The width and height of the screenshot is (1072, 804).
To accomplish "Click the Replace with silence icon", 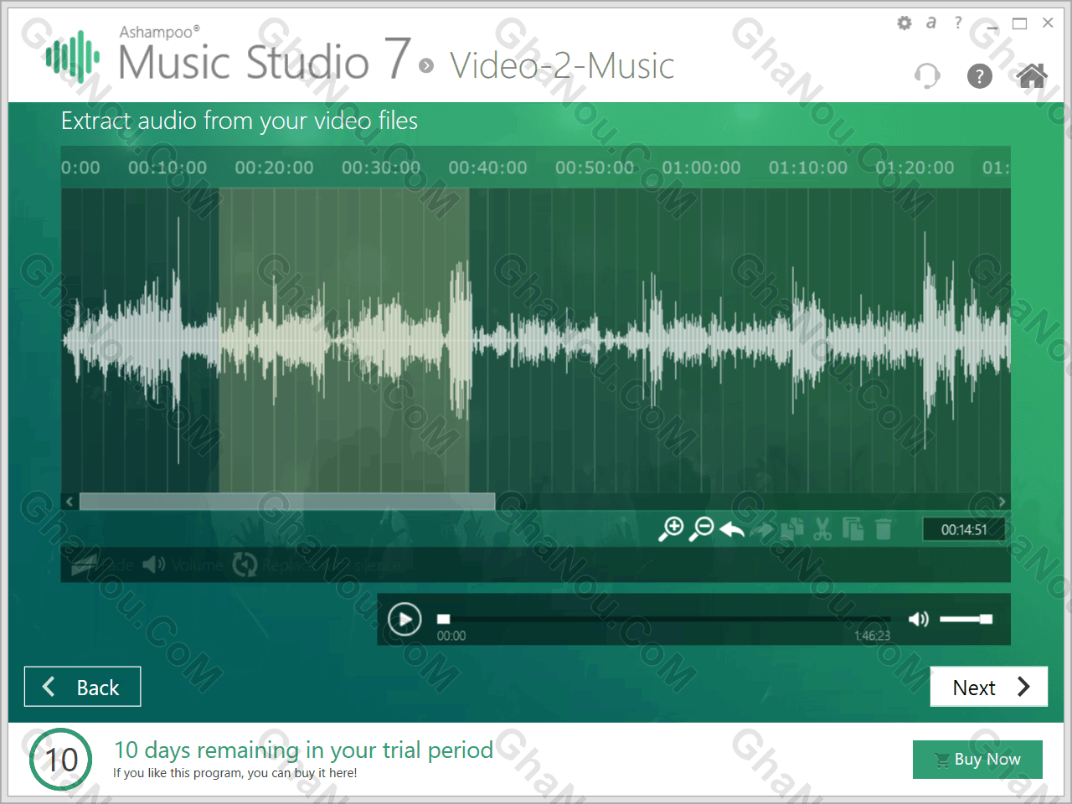I will tap(245, 565).
